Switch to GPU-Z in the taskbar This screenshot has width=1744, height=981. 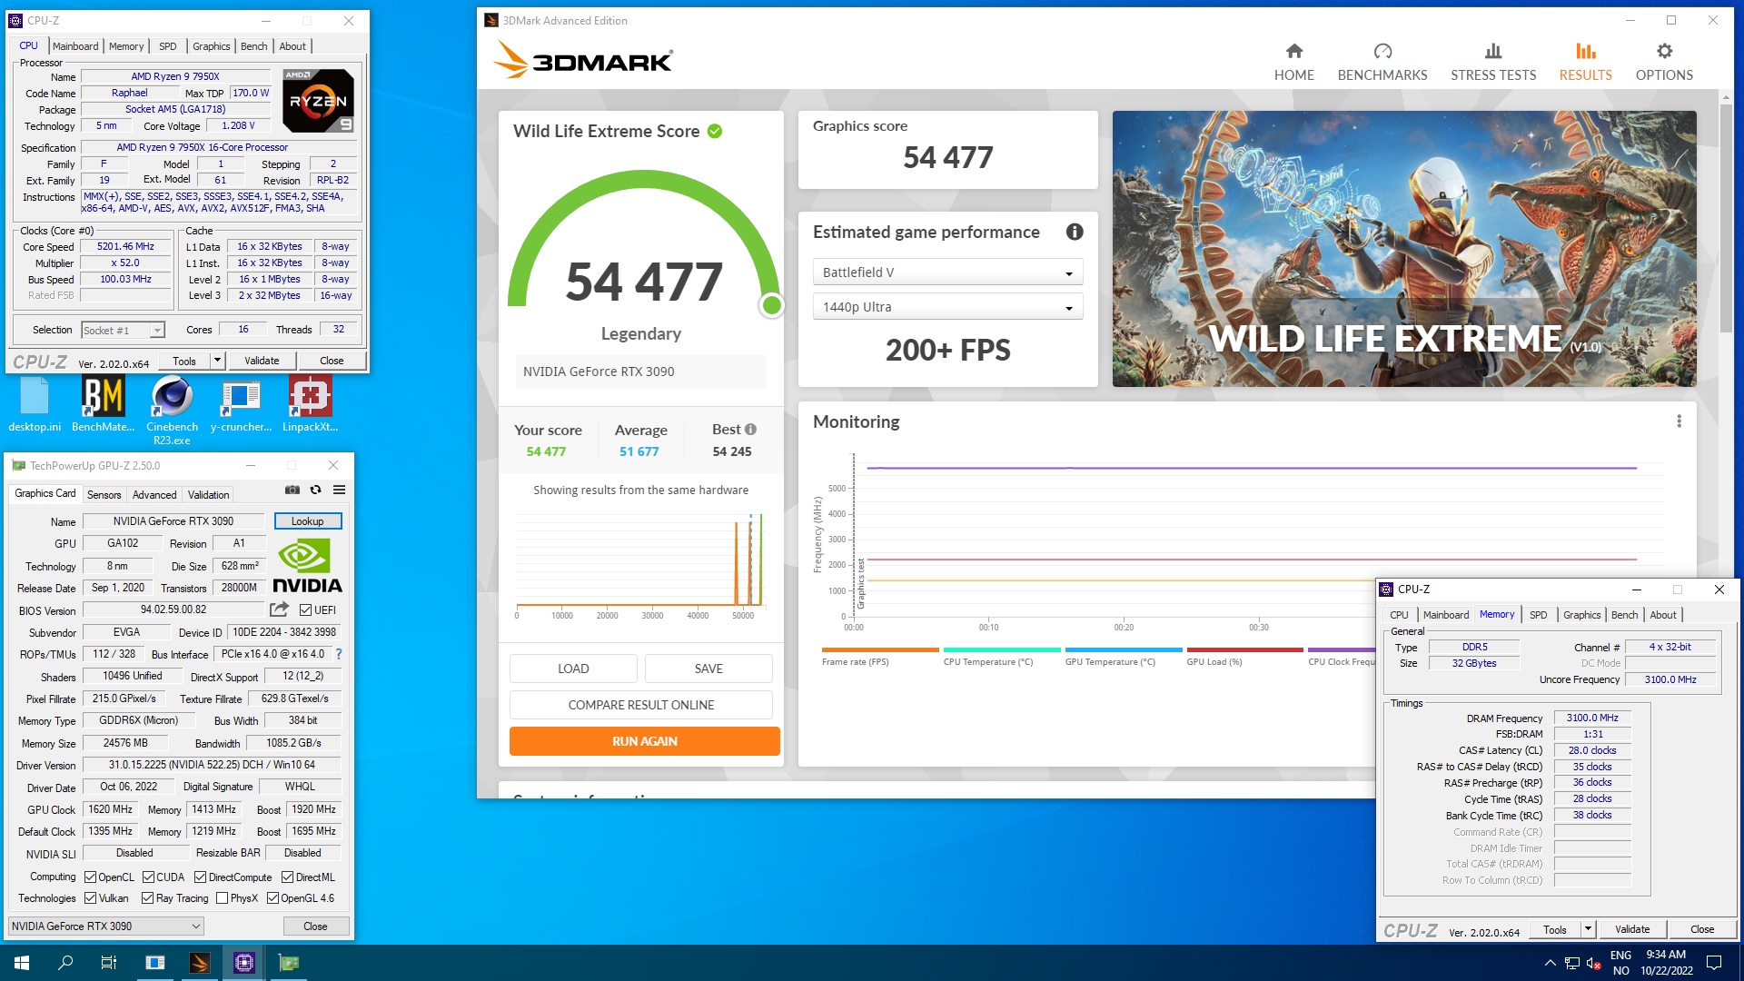coord(289,963)
